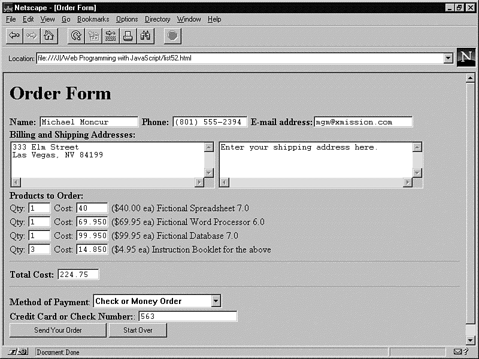Open the Bookmarks menu
479x359 pixels.
(93, 19)
